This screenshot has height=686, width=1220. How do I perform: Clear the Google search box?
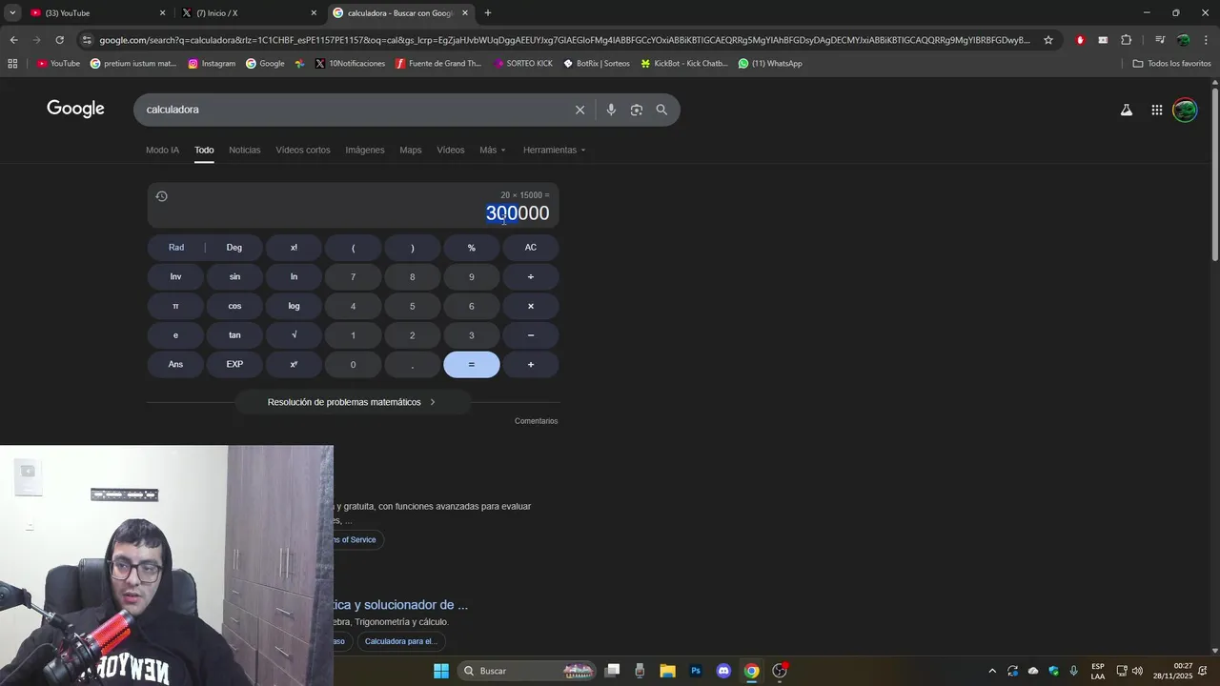[x=579, y=110]
